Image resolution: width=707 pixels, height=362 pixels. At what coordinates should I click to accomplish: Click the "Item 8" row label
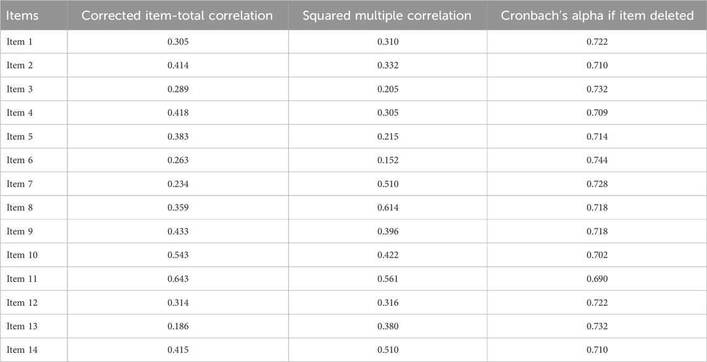(19, 208)
